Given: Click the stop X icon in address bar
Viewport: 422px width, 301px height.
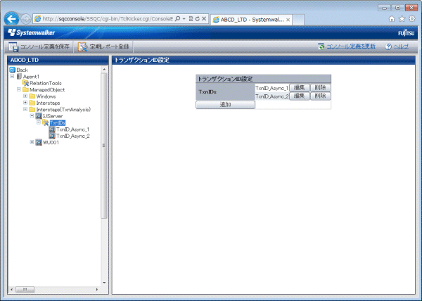Looking at the screenshot, I should tap(204, 18).
